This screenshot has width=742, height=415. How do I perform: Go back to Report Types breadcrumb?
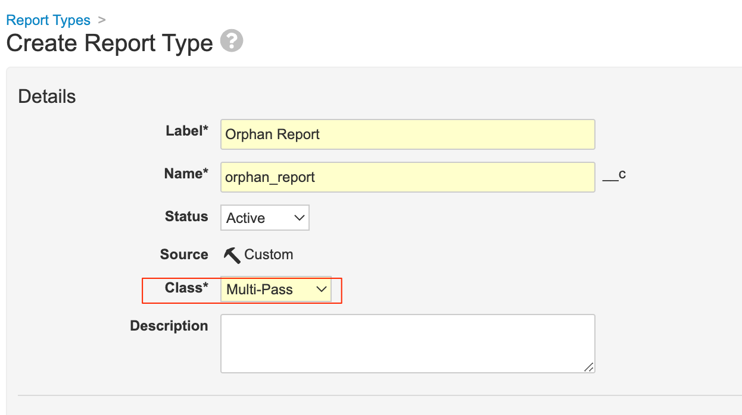(48, 20)
